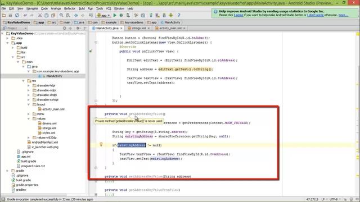Viewport: 360px width, 202px height.
Task: Click the Open folder toolbar icon
Action: [4, 15]
